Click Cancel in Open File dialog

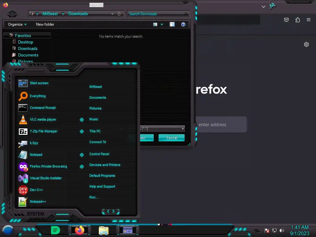coord(172,138)
